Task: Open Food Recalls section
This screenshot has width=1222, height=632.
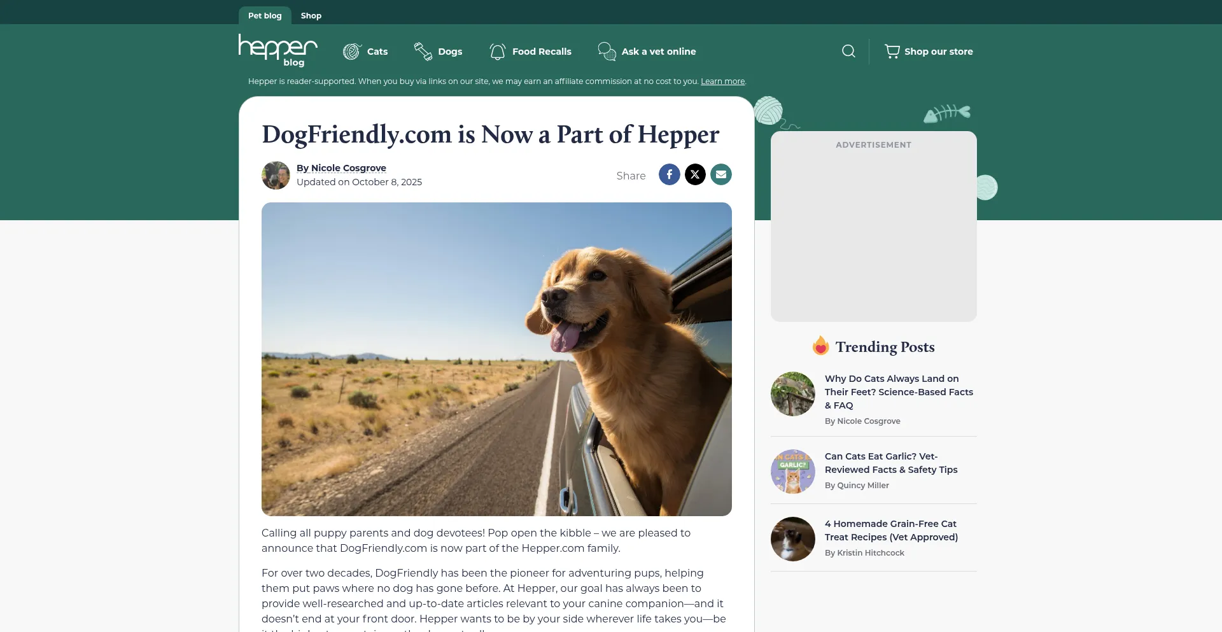Action: click(x=542, y=52)
